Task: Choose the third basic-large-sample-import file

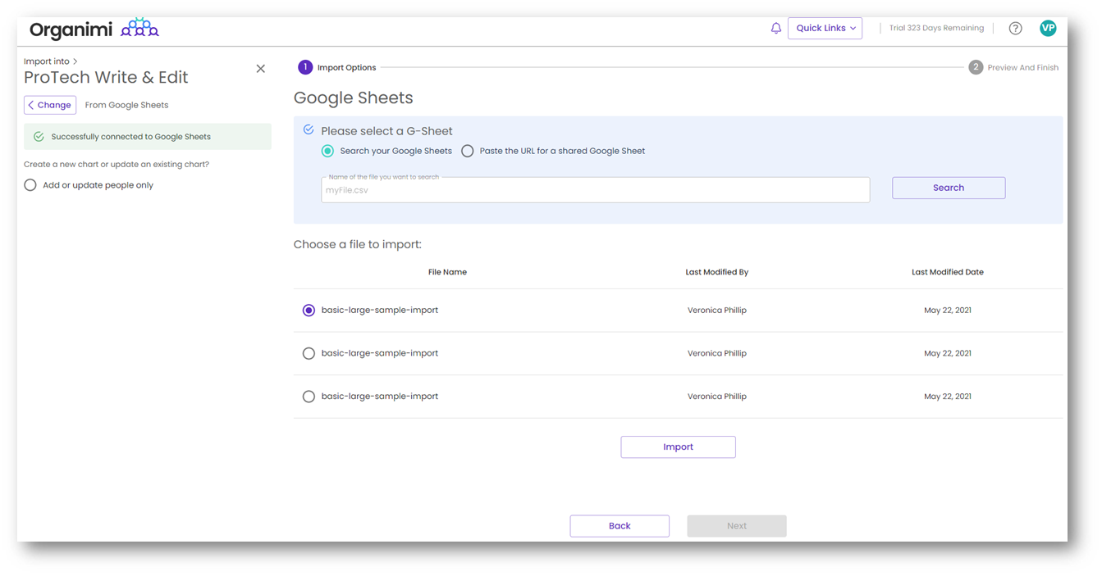Action: tap(309, 397)
